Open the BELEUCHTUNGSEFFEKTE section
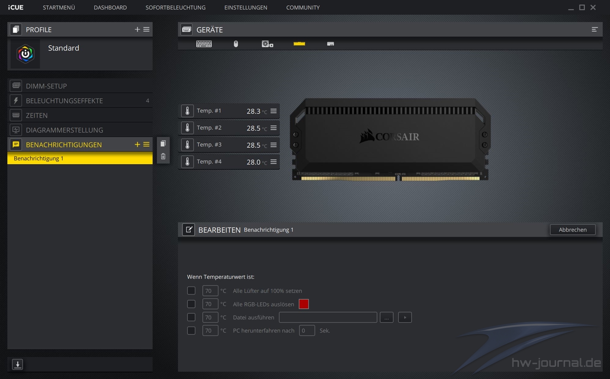Image resolution: width=610 pixels, height=379 pixels. tap(80, 101)
